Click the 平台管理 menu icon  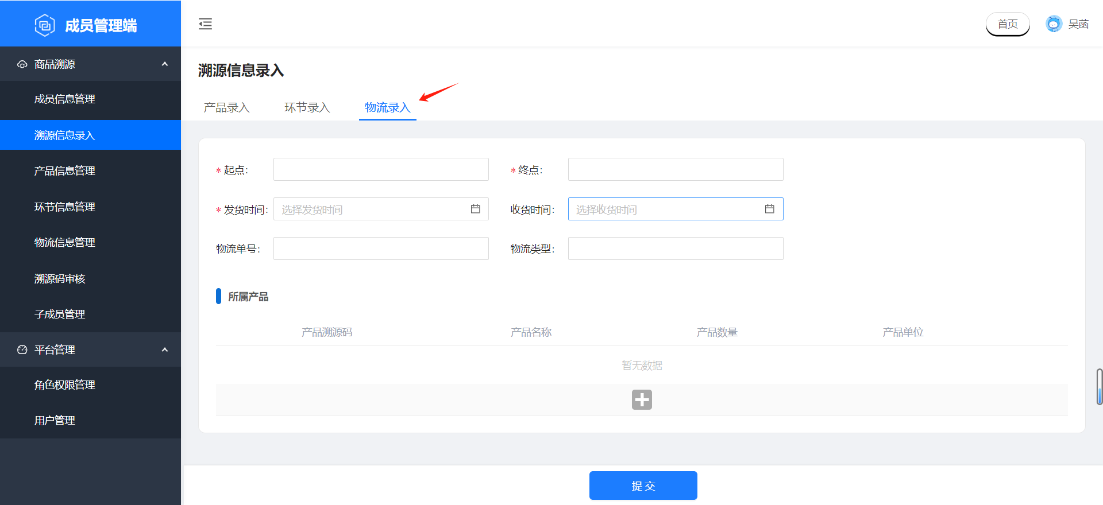point(22,349)
